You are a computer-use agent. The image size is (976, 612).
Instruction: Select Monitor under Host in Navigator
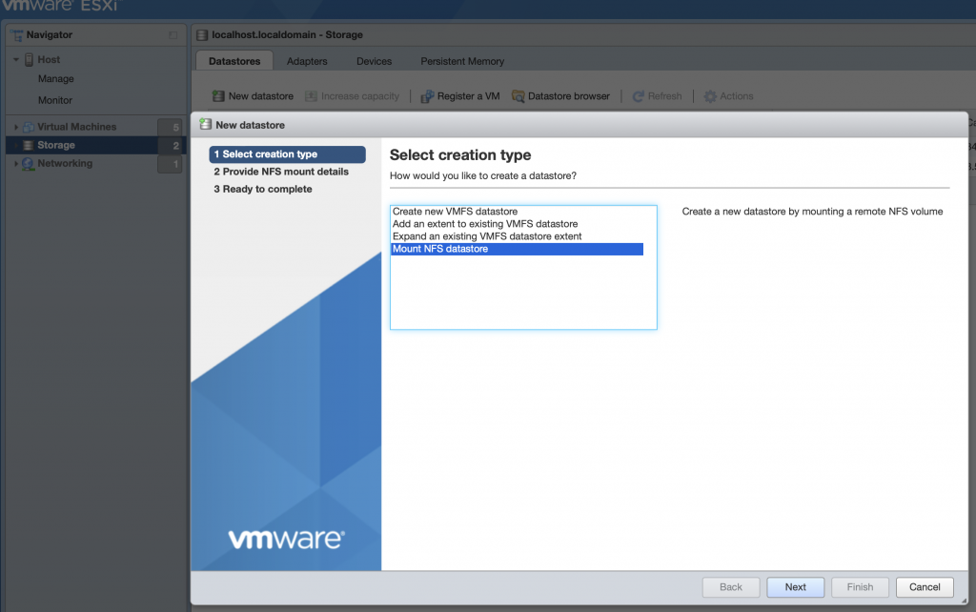55,100
